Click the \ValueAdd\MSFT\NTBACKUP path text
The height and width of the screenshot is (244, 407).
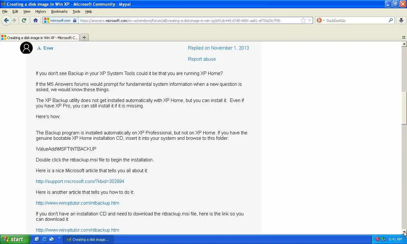click(66, 149)
